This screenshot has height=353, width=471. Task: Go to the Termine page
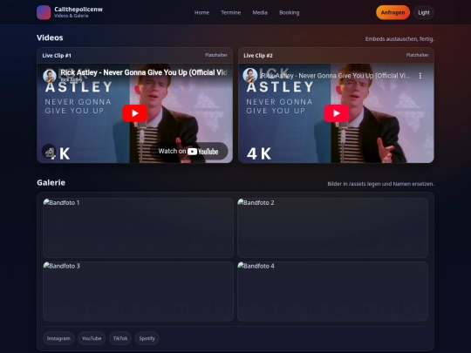click(230, 12)
